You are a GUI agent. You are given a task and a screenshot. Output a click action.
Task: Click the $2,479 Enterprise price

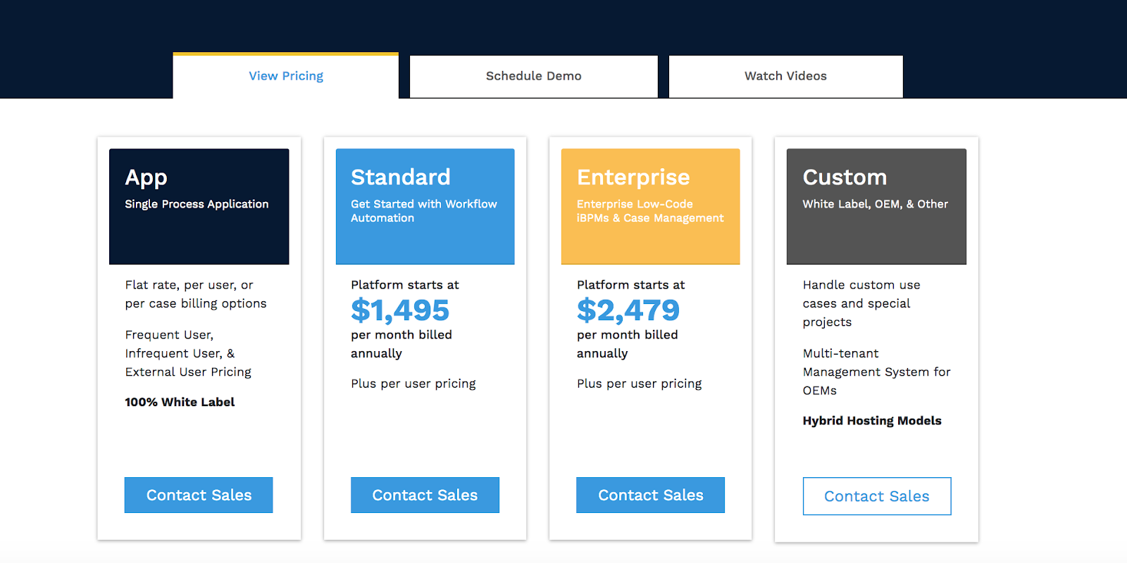pyautogui.click(x=628, y=310)
